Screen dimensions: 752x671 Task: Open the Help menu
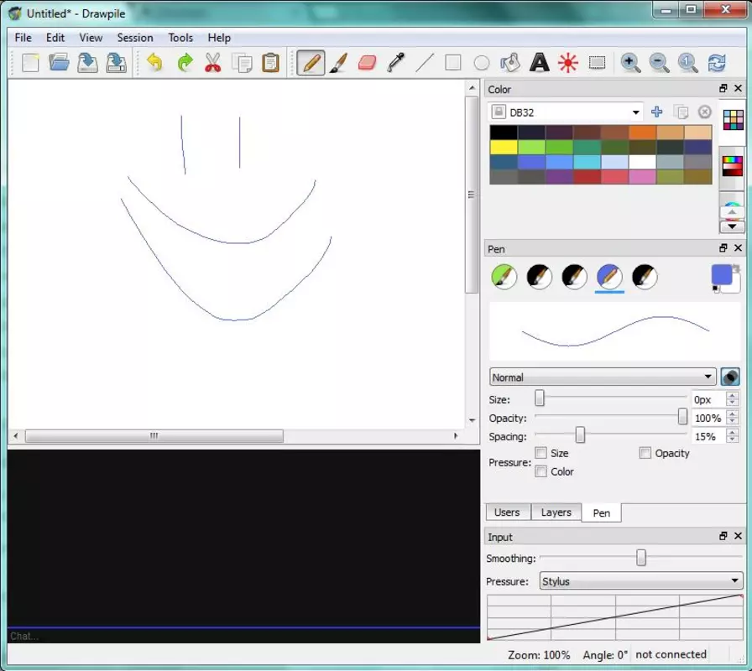(x=219, y=38)
